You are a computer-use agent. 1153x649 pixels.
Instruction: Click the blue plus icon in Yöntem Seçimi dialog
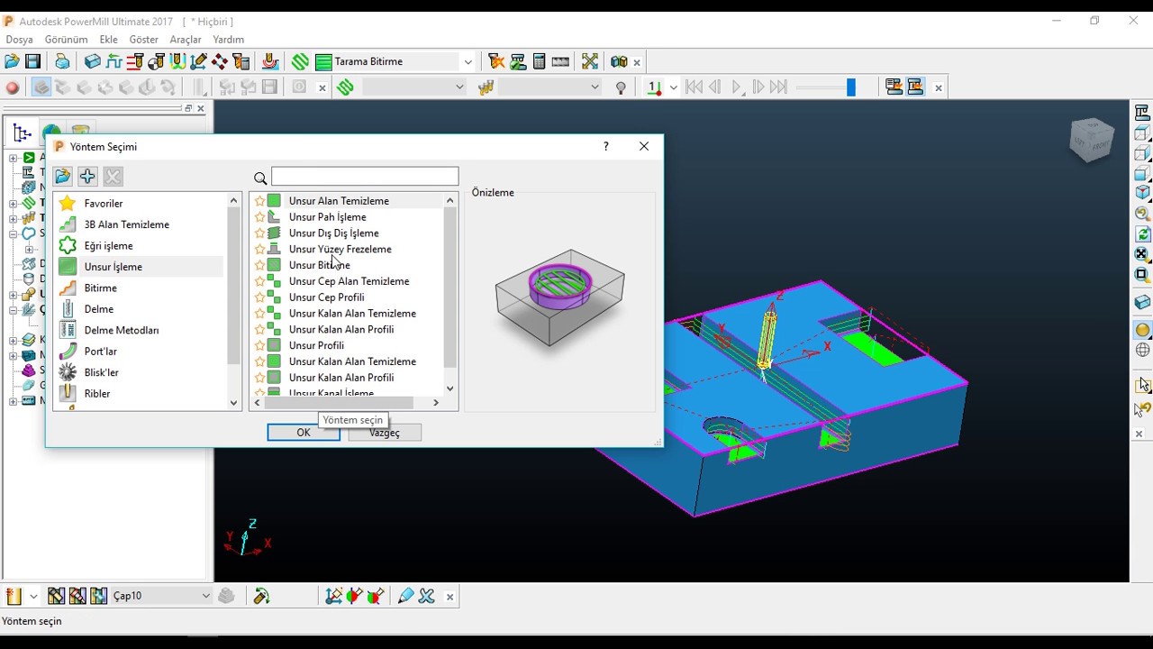point(87,177)
